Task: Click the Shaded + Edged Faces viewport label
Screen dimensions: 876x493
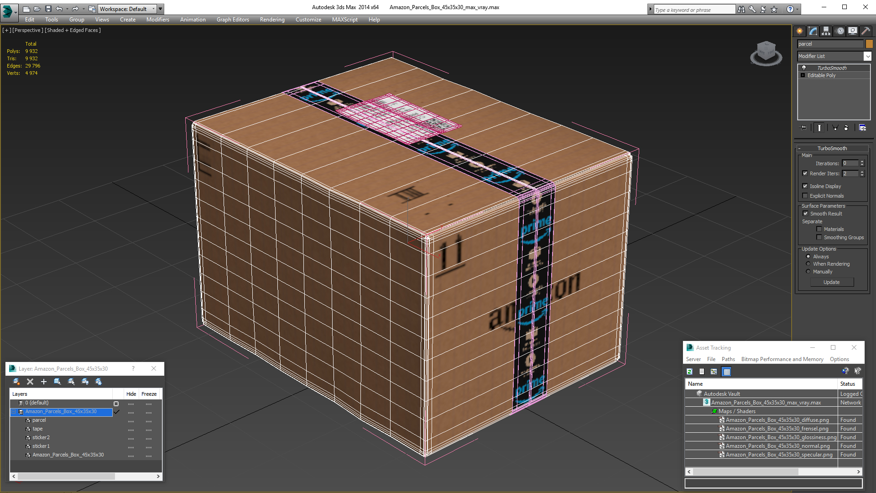Action: coord(73,30)
